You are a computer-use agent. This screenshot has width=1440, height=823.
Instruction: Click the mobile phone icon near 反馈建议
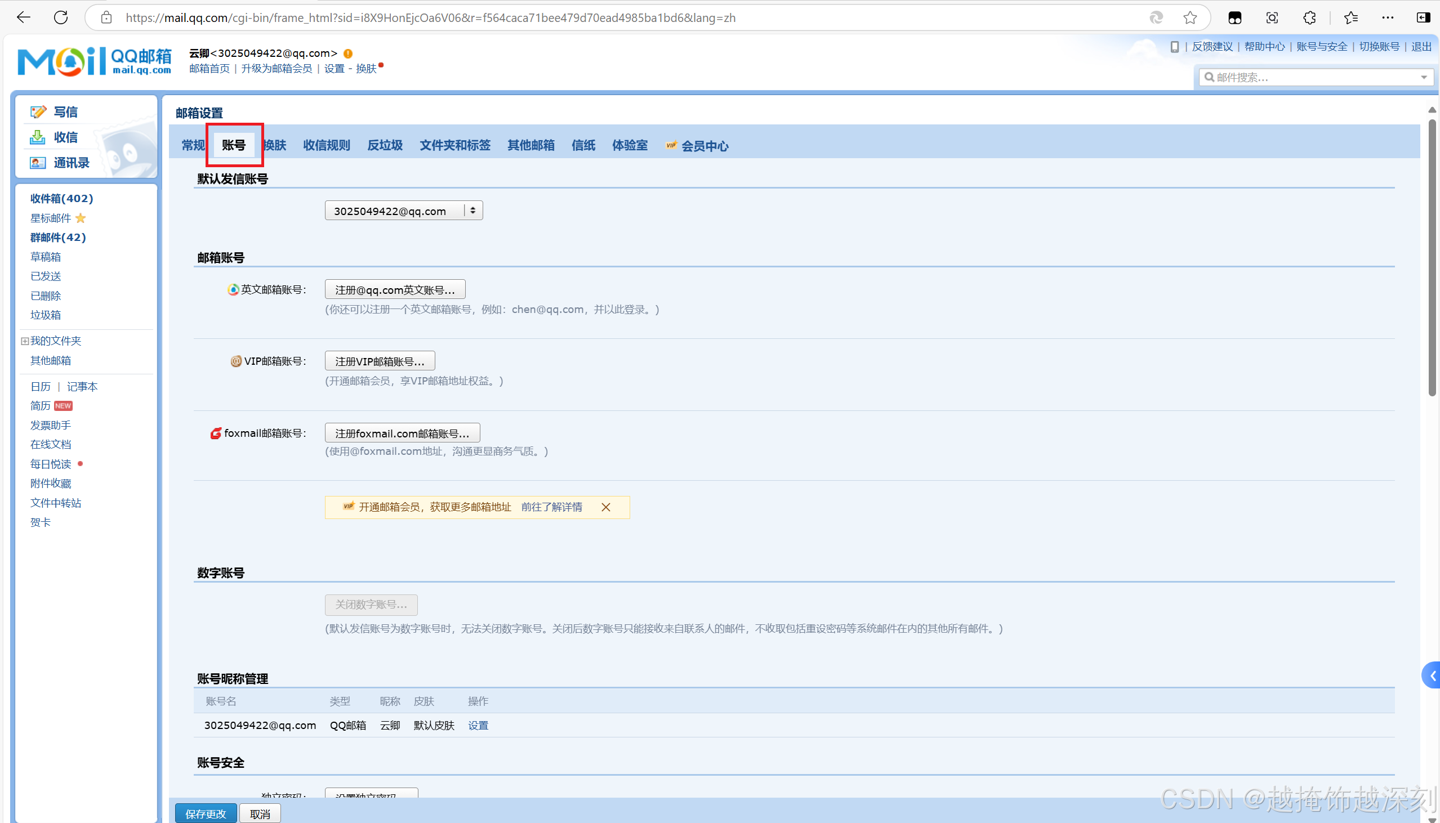(1174, 47)
